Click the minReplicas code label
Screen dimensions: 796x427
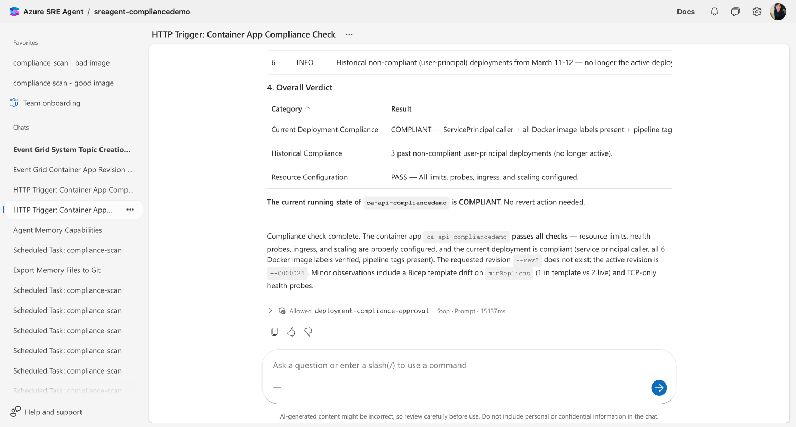coord(509,273)
